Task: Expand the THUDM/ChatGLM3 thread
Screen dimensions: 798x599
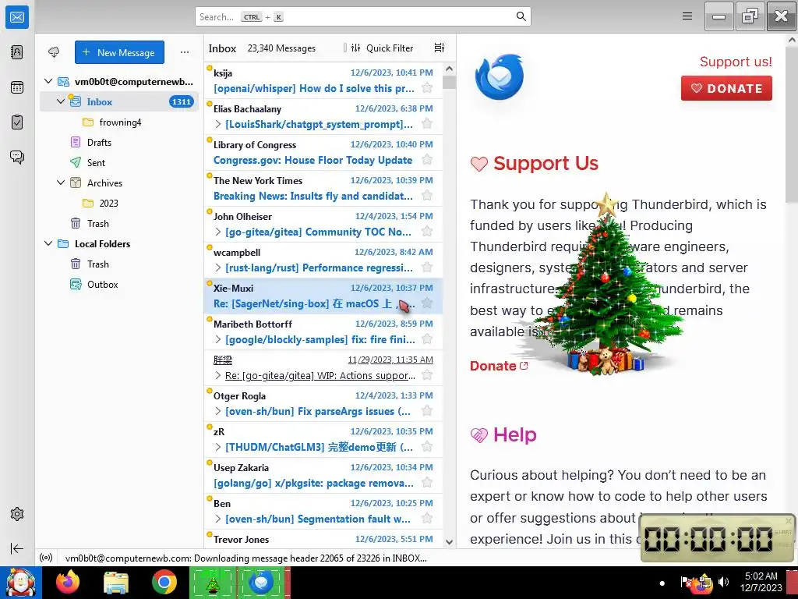Action: tap(218, 447)
